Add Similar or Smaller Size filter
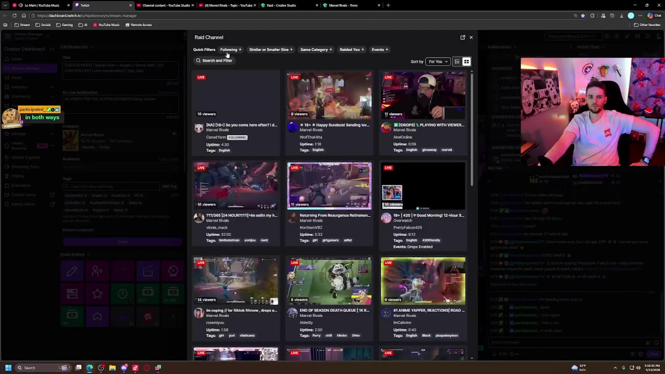Image resolution: width=665 pixels, height=374 pixels. [271, 50]
